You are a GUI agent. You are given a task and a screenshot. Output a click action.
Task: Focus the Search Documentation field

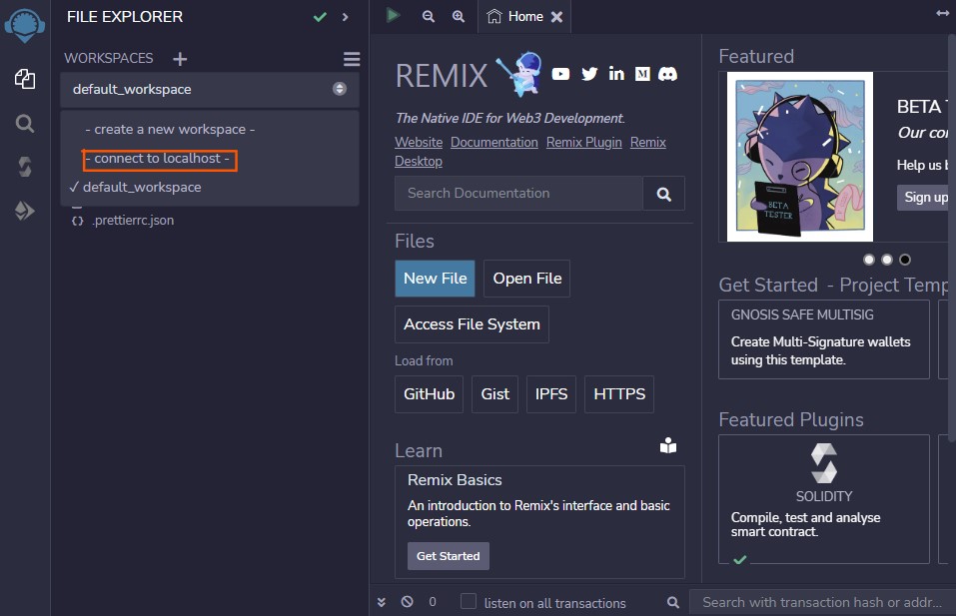tap(518, 193)
